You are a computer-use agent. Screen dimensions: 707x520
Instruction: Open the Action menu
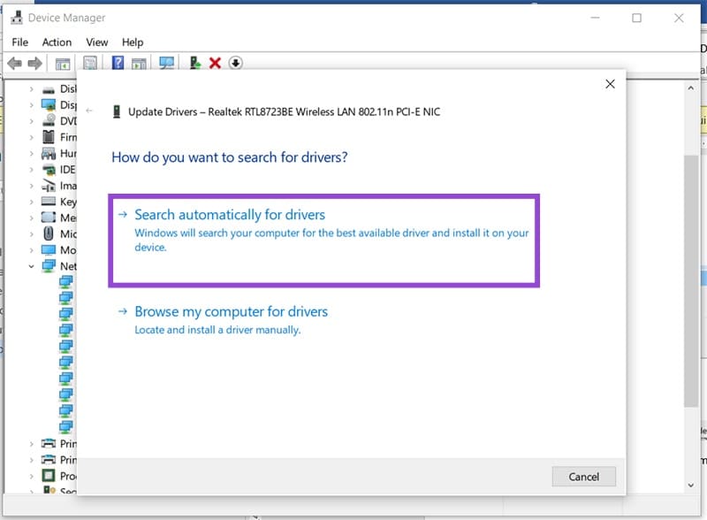(57, 42)
